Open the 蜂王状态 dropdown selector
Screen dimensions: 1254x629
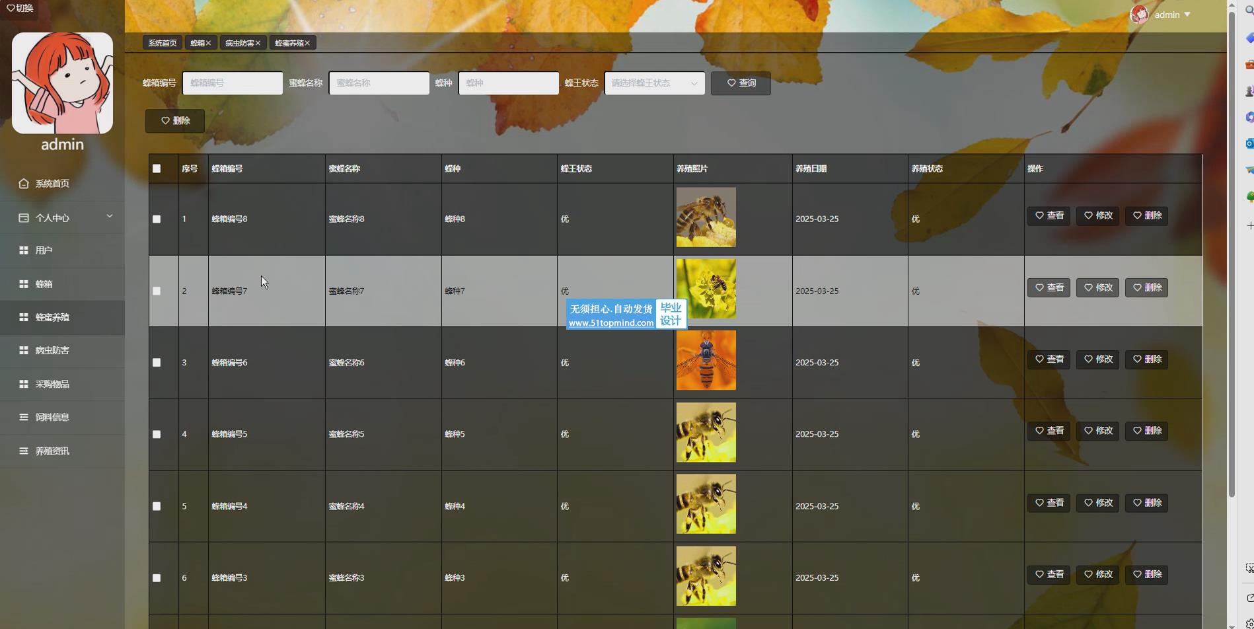654,83
